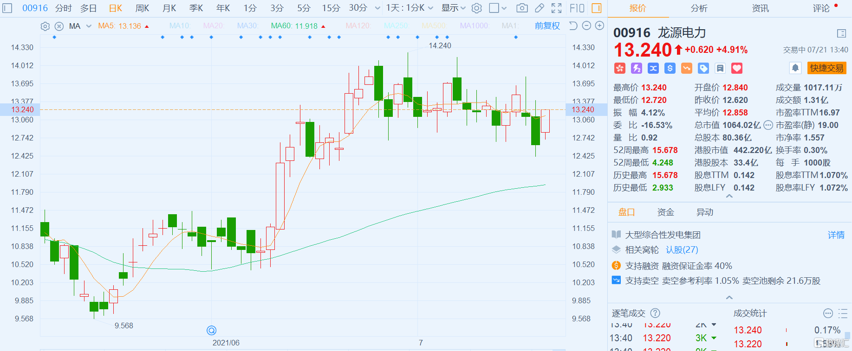Switch to 周K weekly chart
This screenshot has width=852, height=351.
[143, 8]
